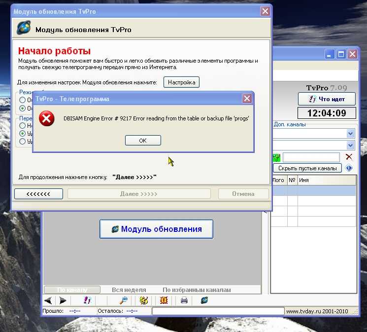Click the left arrow (previous) toolbar icon

(48, 300)
